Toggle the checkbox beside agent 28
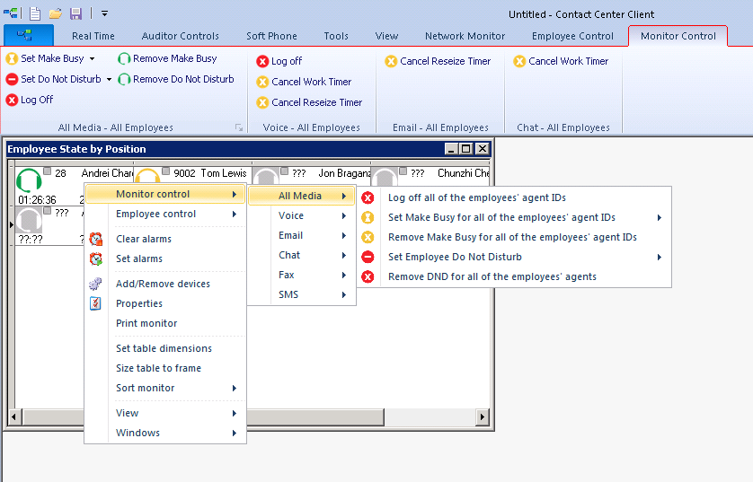Viewport: 753px width, 482px height. (48, 171)
